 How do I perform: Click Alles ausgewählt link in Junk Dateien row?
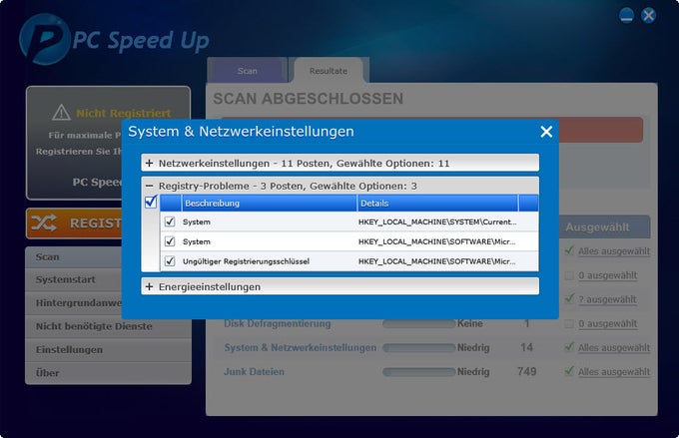[x=614, y=372]
